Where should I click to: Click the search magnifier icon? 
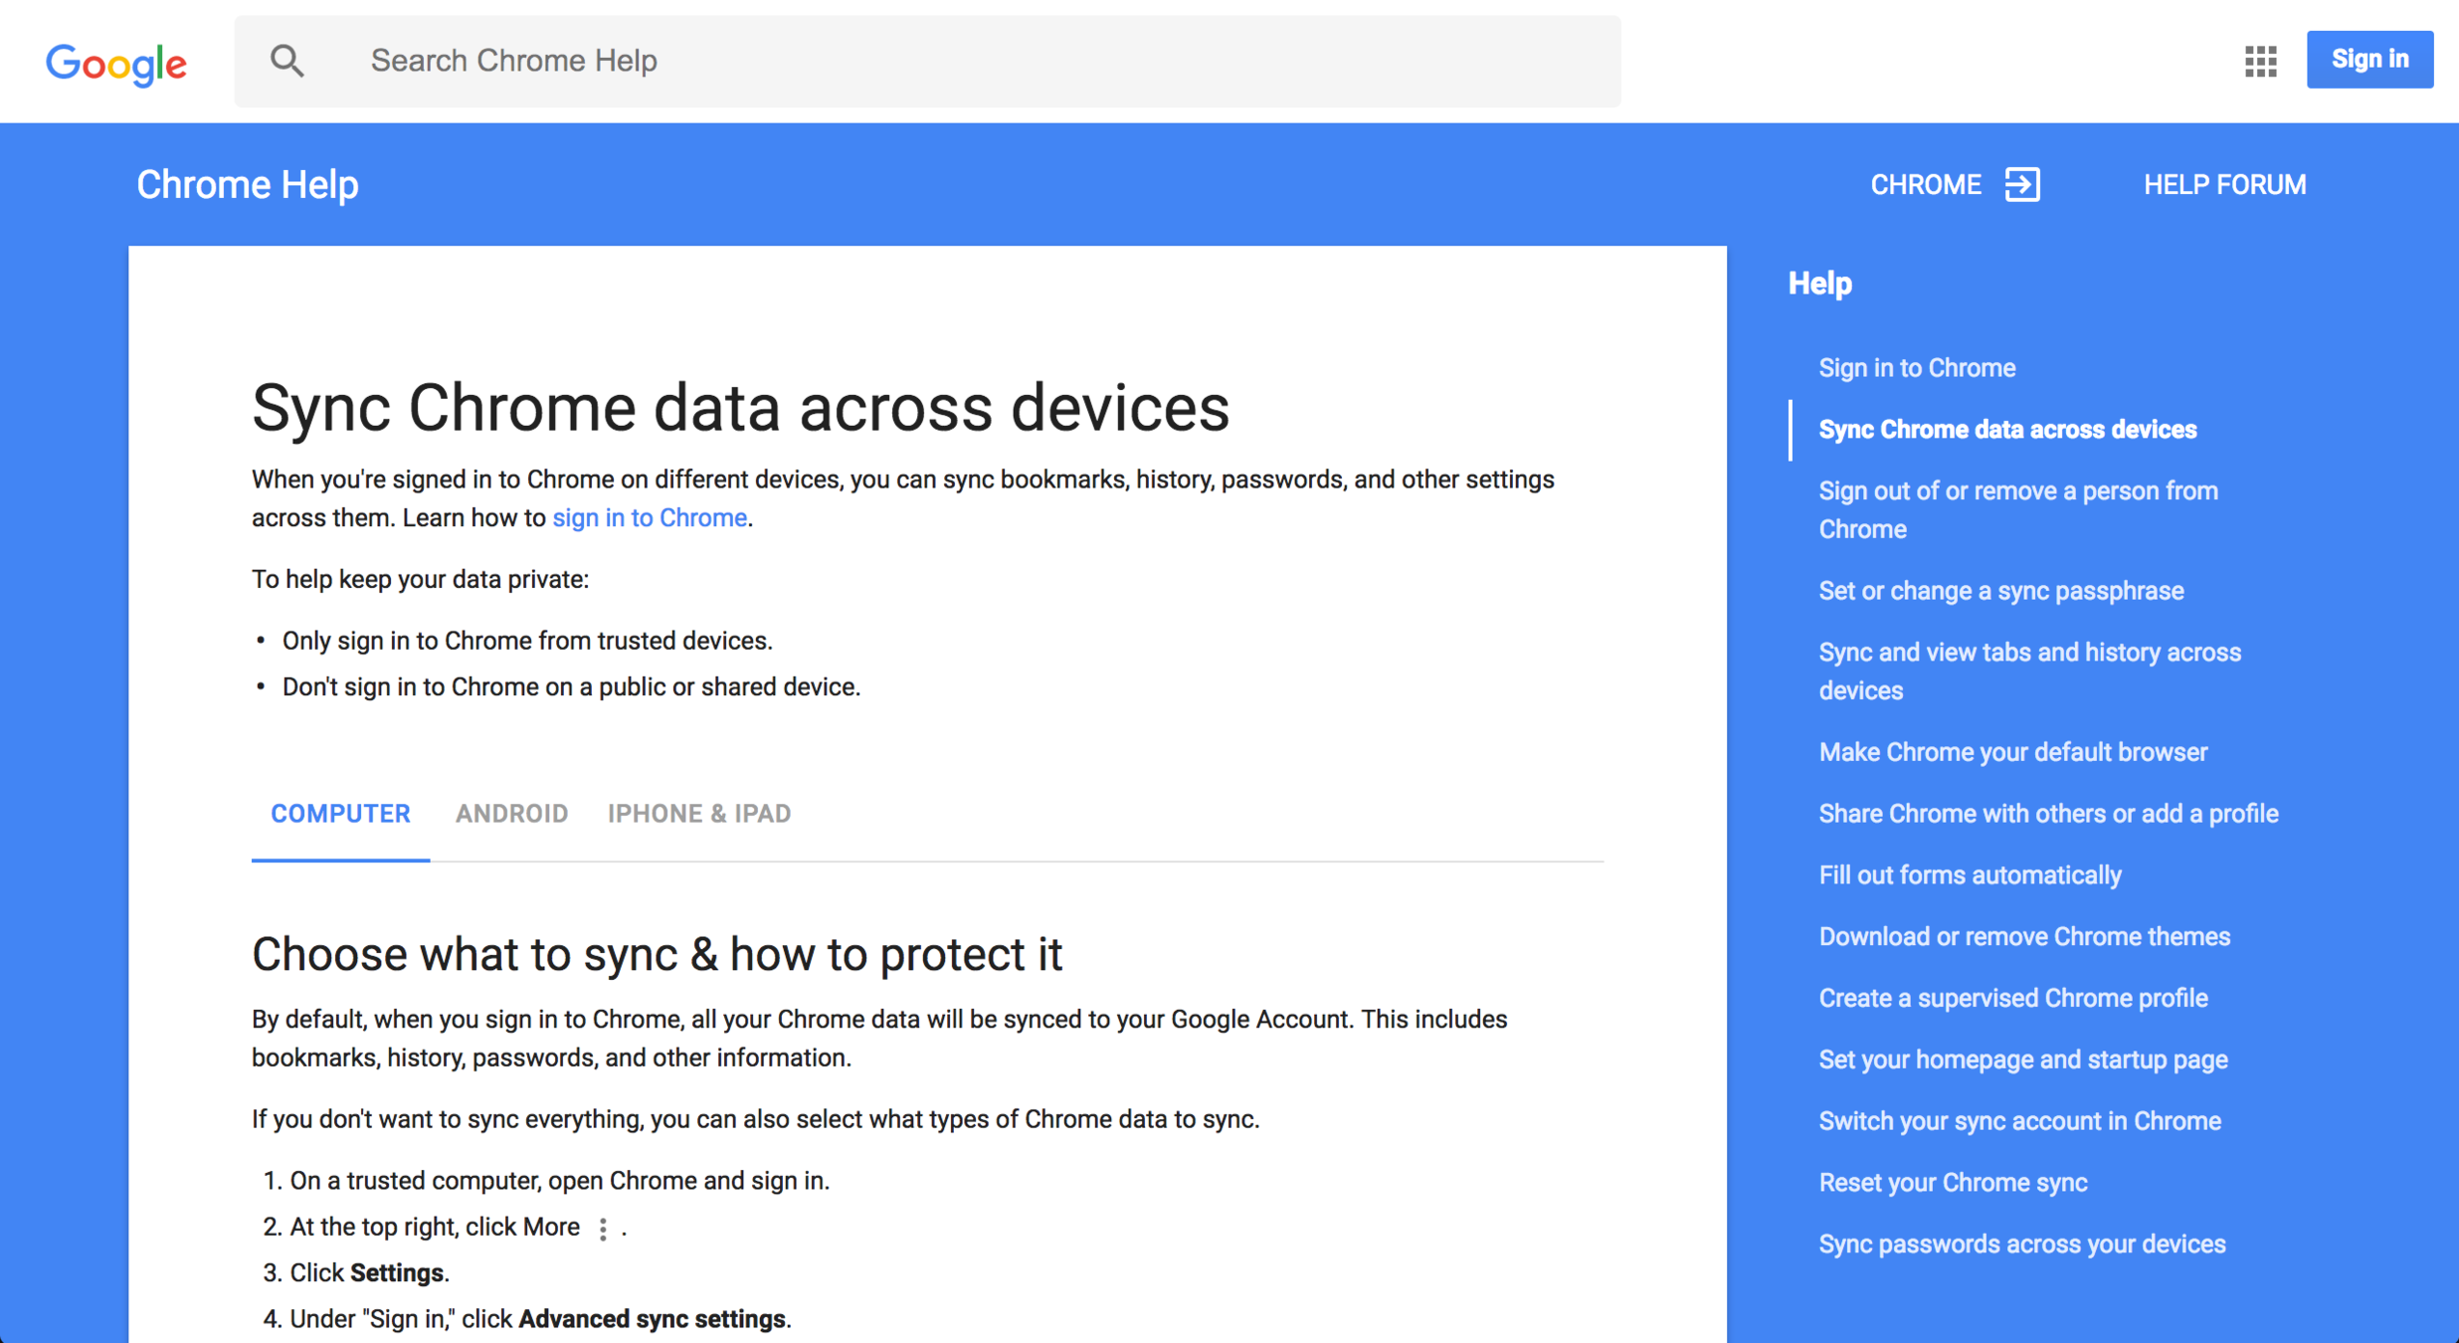pos(286,61)
